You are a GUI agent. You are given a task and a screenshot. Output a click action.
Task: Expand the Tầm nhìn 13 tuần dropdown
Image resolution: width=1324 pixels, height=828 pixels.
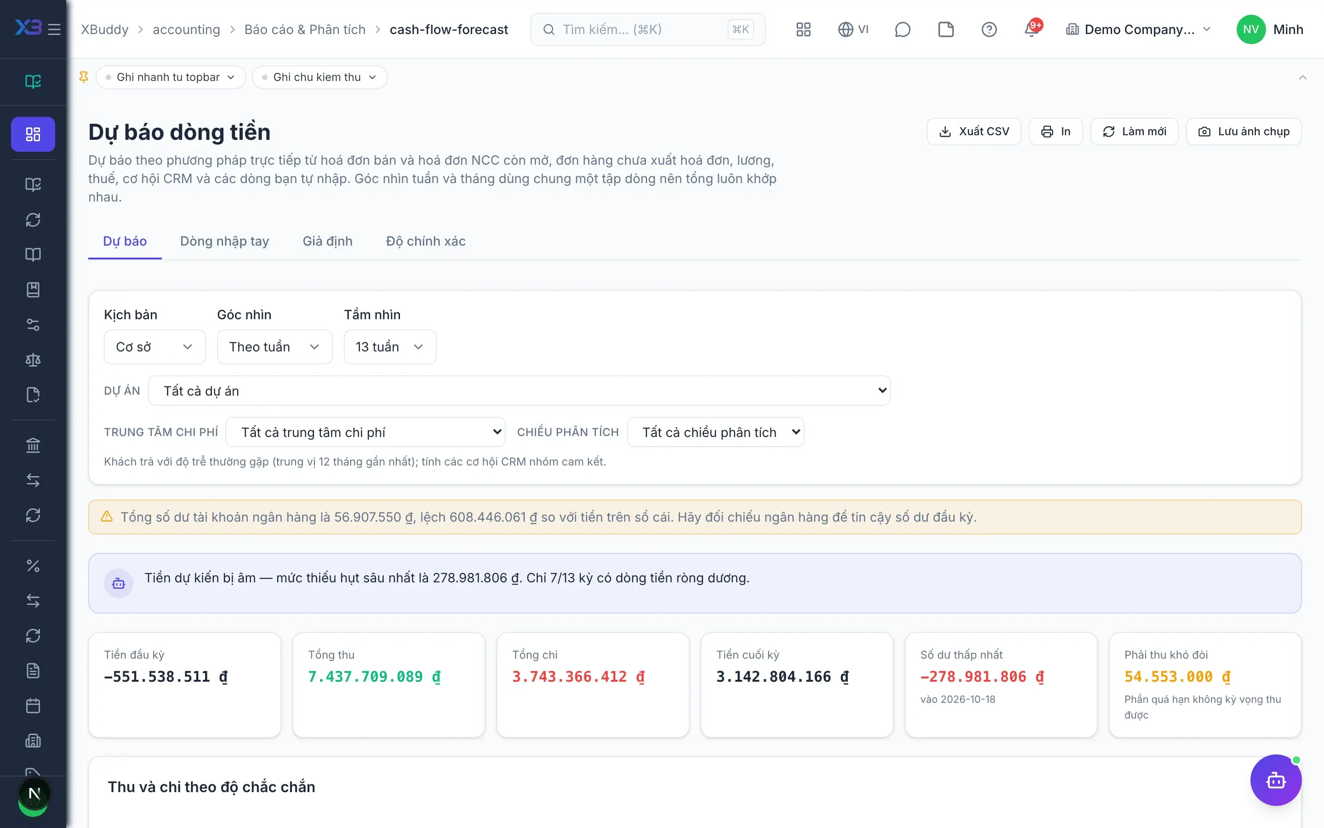point(389,347)
